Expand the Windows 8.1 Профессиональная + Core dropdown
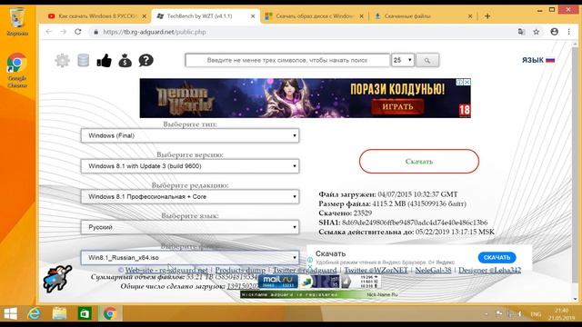The height and width of the screenshot is (327, 582). click(190, 196)
